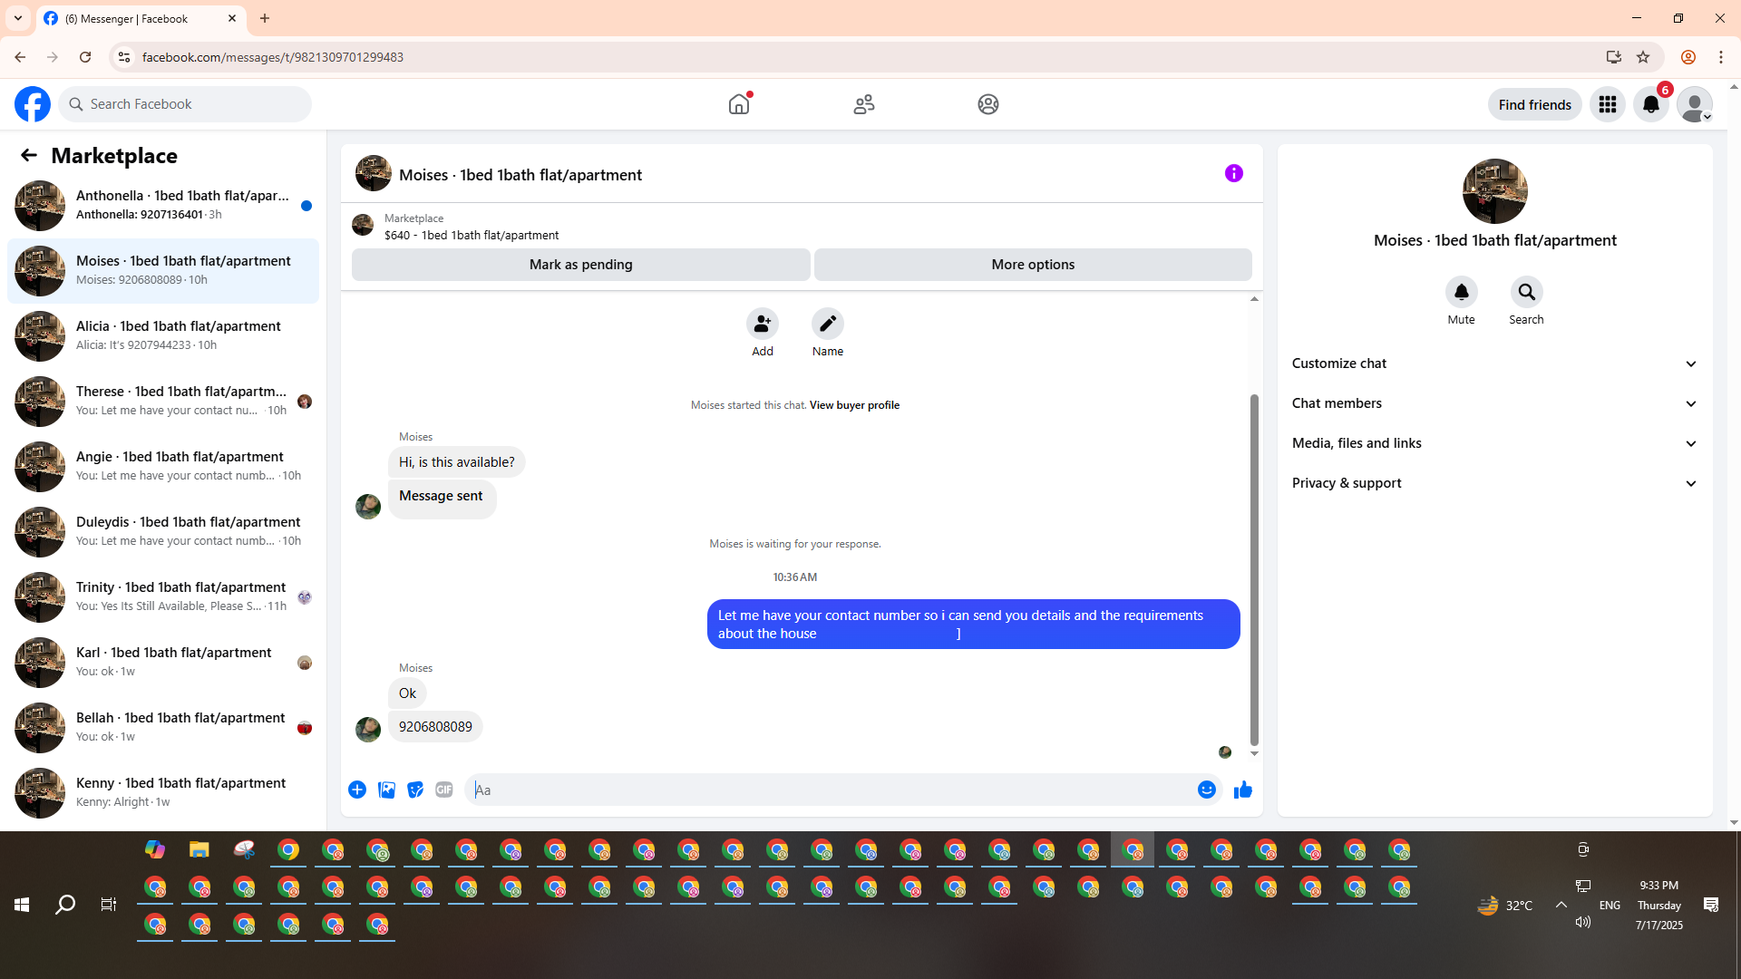Expand Customize chat section
The width and height of the screenshot is (1741, 979).
[x=1495, y=363]
